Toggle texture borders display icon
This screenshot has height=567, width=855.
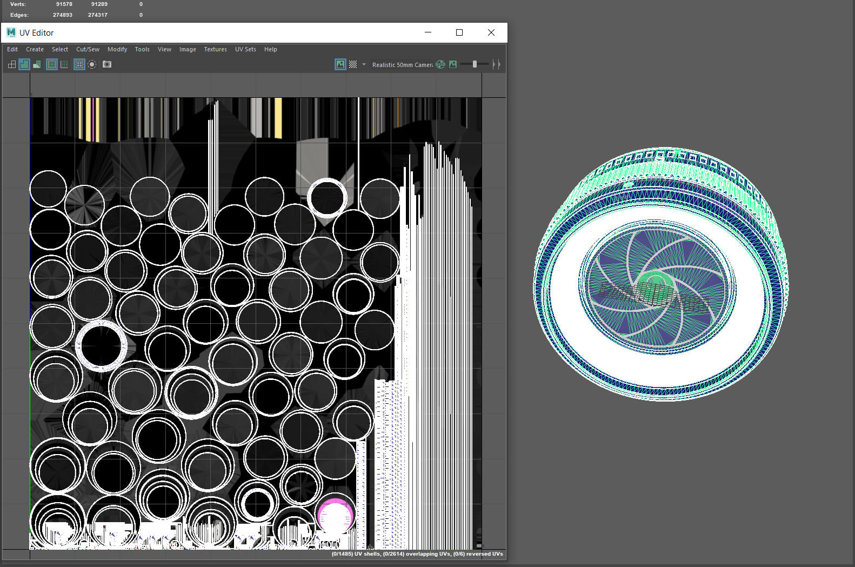[x=52, y=64]
